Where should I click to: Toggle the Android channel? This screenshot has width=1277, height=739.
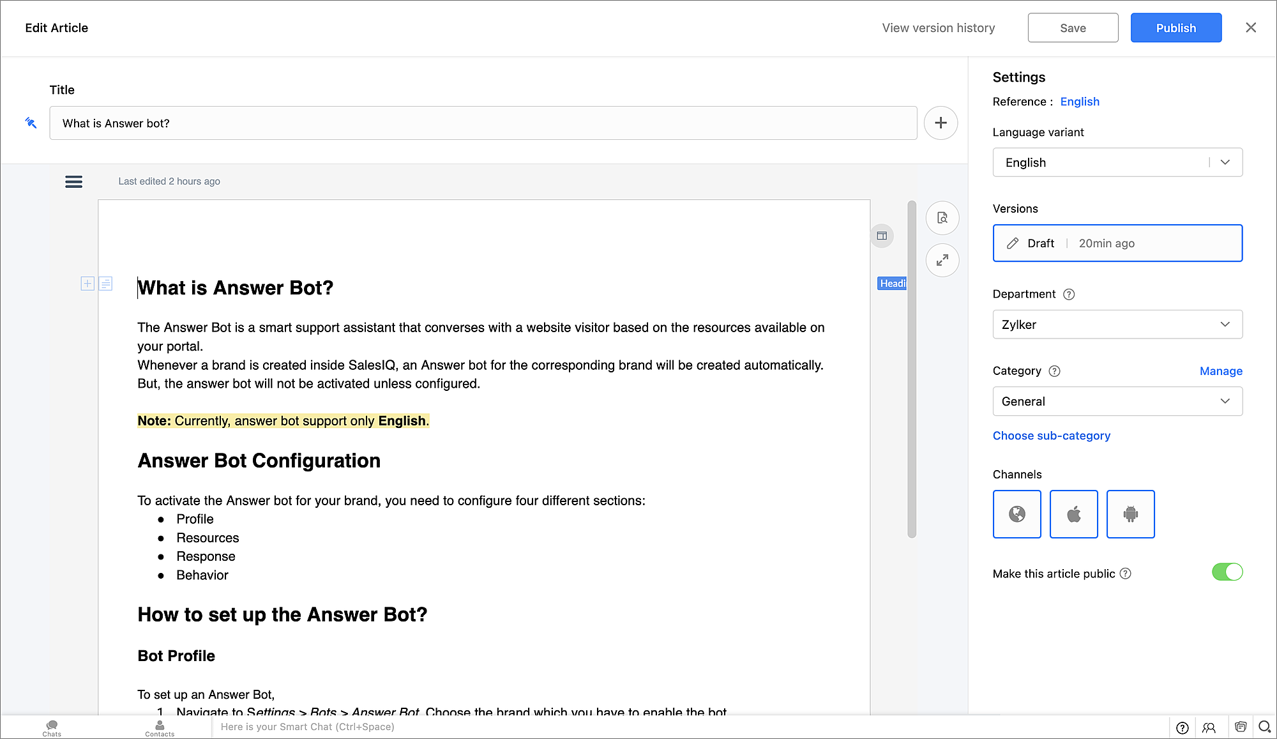(x=1130, y=514)
